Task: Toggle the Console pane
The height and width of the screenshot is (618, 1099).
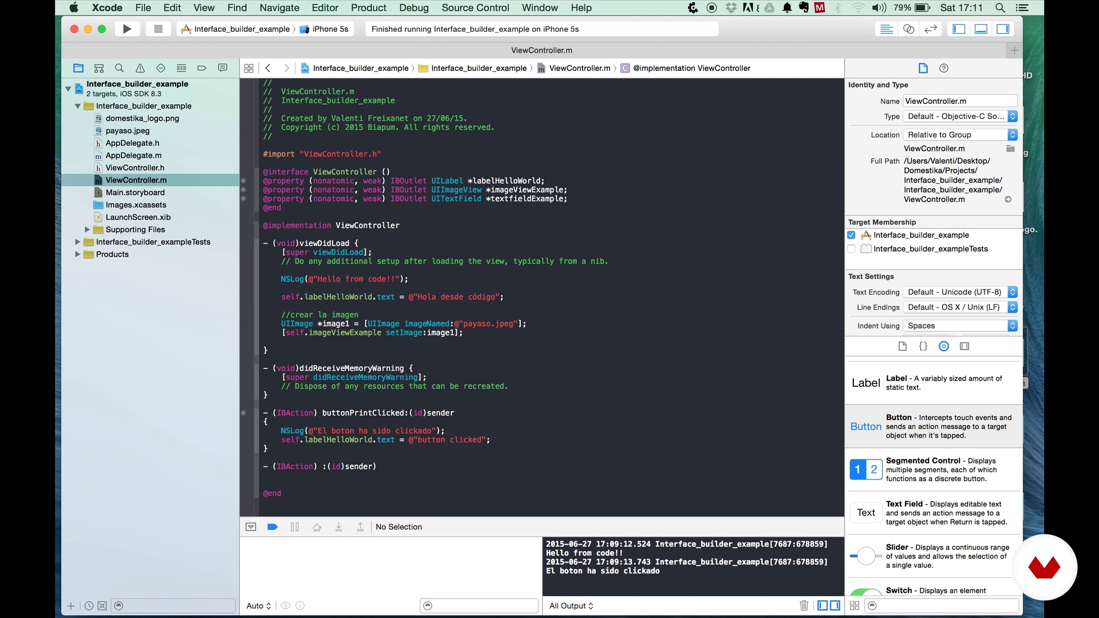Action: tap(835, 605)
